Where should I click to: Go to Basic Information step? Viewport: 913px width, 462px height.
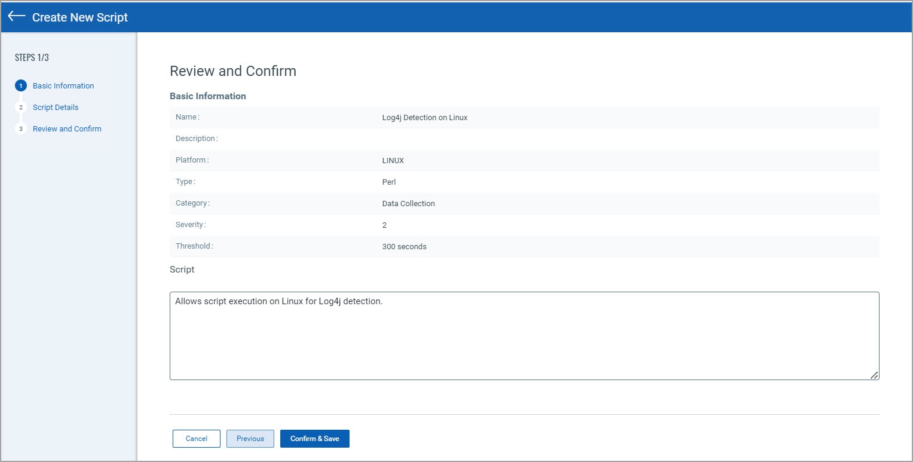(x=63, y=86)
